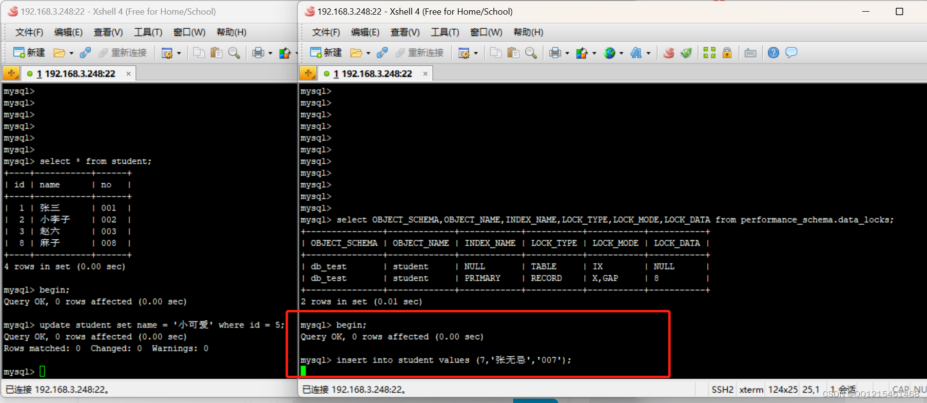
Task: Open 工具(T) menu in right window
Action: (x=445, y=32)
